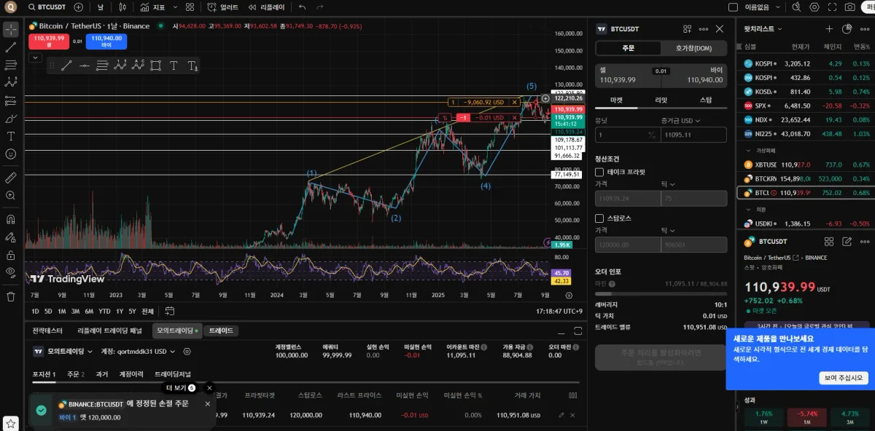Edit the 유닛 quantity field
Screen dimensions: 875x431
coord(627,135)
